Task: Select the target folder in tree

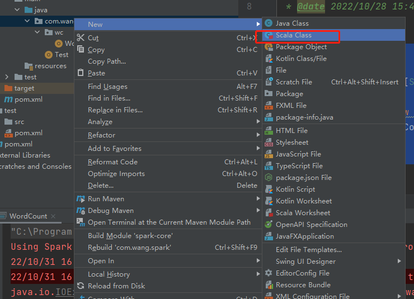Action: [24, 88]
